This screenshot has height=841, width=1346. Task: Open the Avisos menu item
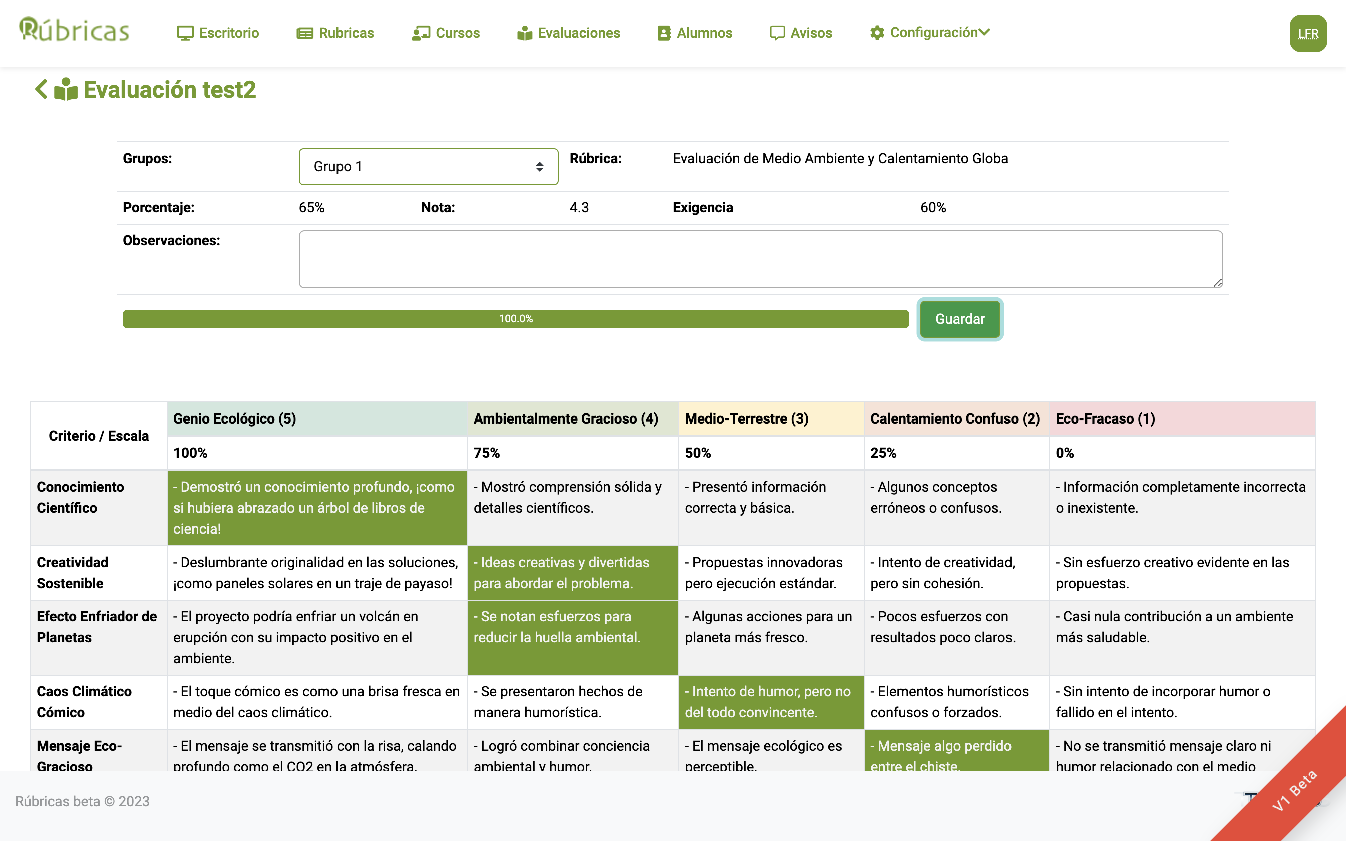(810, 33)
